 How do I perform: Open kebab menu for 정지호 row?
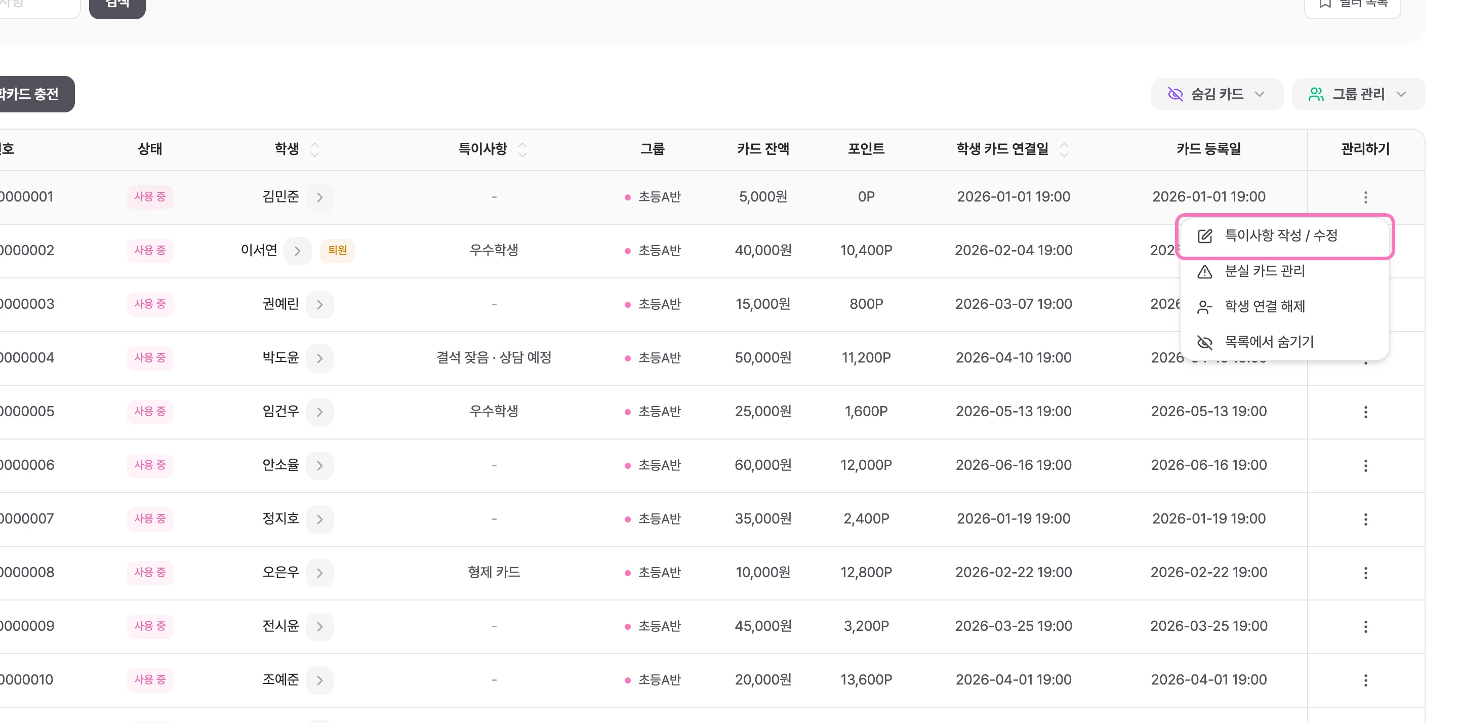point(1365,519)
